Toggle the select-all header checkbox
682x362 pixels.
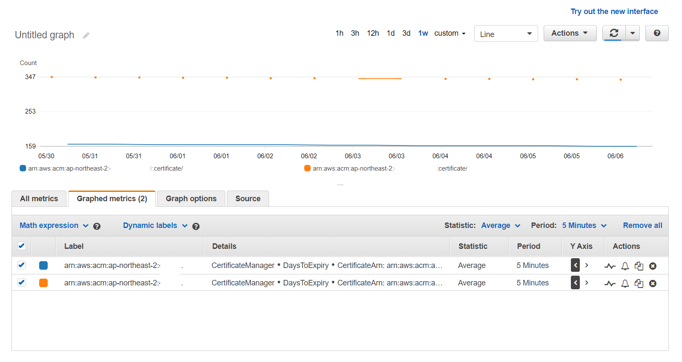[x=22, y=246]
